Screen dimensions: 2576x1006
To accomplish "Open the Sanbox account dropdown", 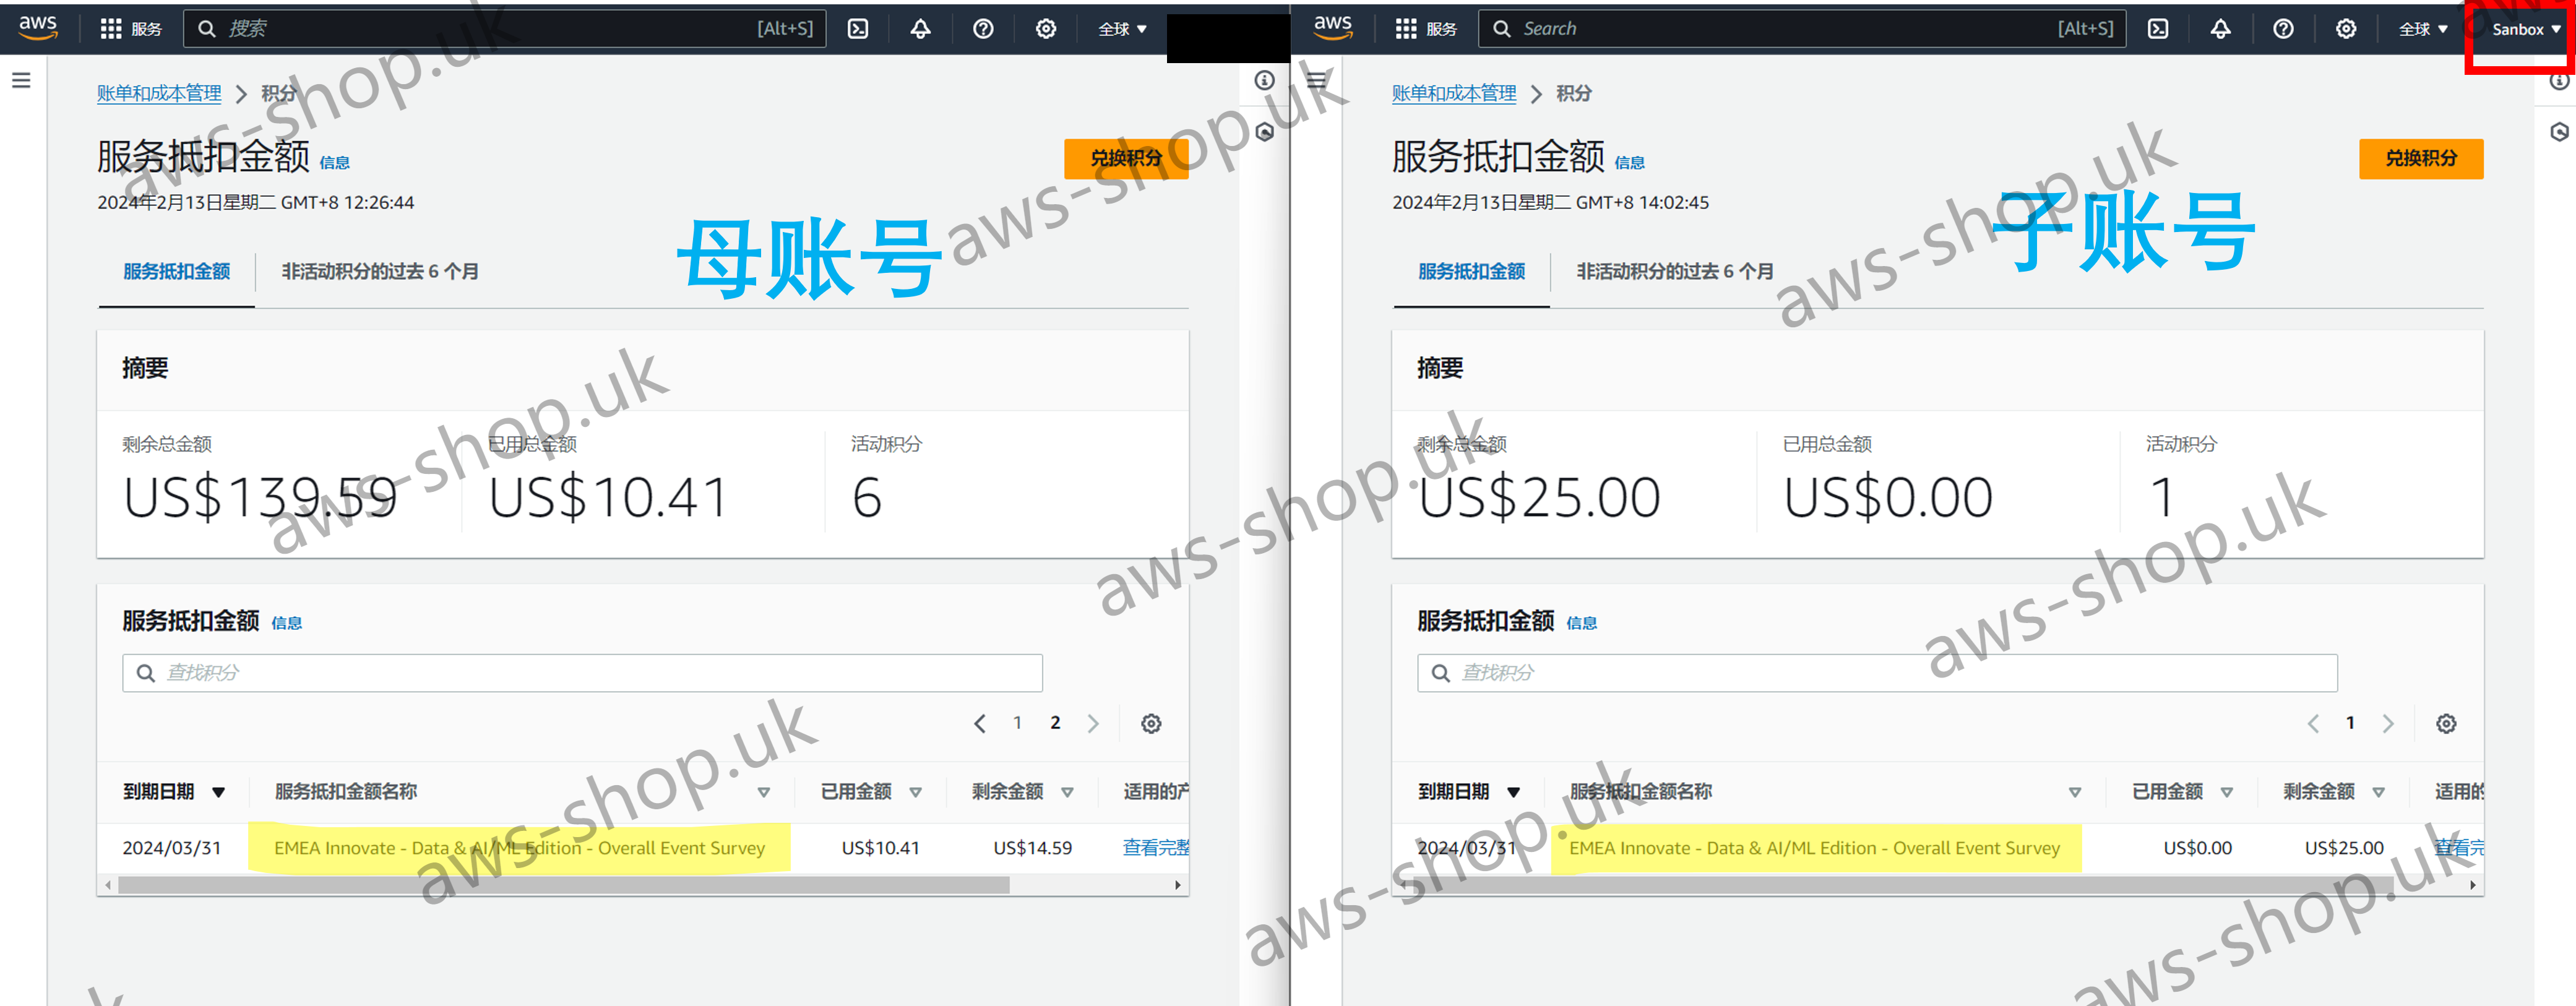I will click(x=2525, y=29).
